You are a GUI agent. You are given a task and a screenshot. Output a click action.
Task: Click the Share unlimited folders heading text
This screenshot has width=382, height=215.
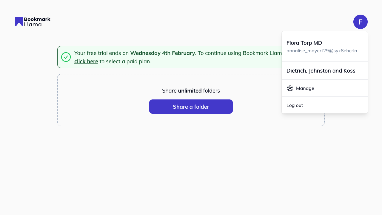point(191,91)
